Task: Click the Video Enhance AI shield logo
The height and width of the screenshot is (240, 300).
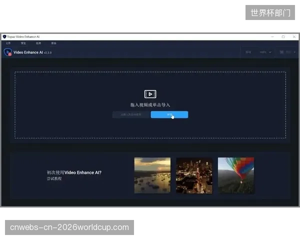Action: tap(8, 52)
